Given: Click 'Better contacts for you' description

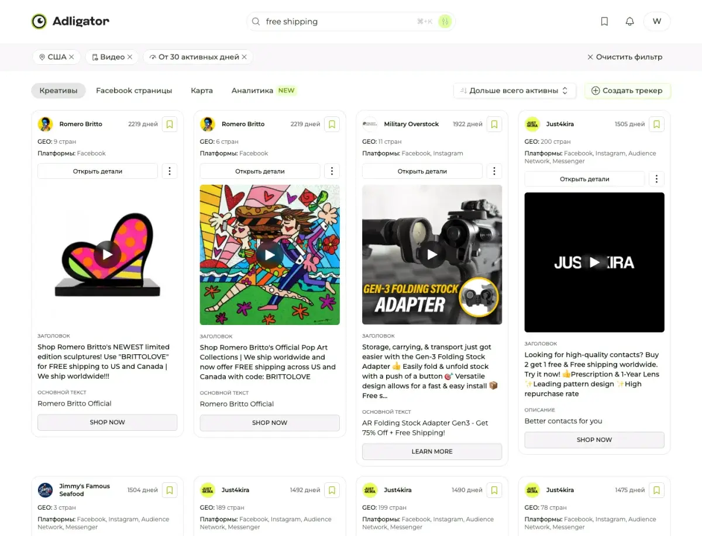Looking at the screenshot, I should tap(563, 421).
